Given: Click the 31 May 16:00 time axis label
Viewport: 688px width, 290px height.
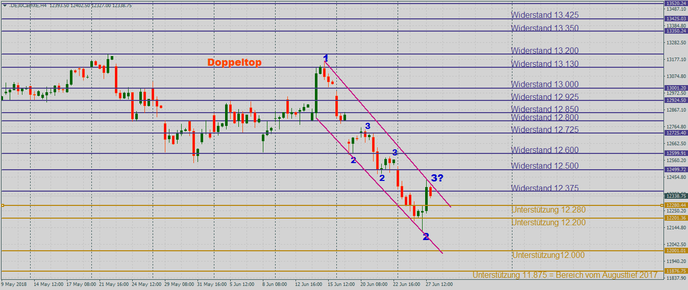Looking at the screenshot, I should tap(211, 284).
